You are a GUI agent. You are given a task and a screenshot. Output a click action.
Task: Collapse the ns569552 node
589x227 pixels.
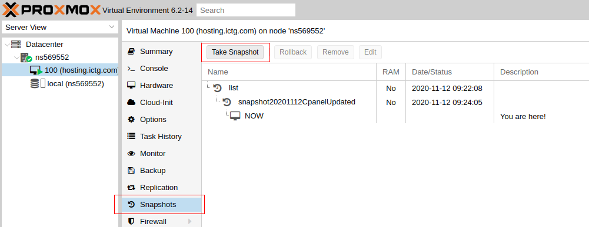click(16, 57)
